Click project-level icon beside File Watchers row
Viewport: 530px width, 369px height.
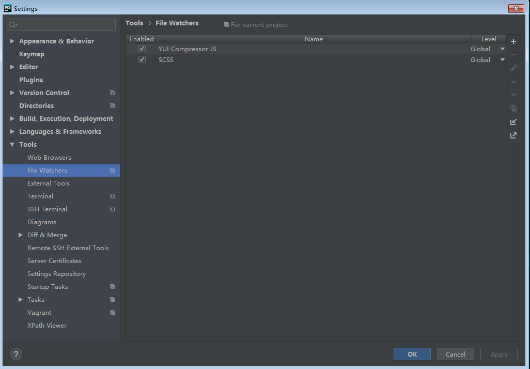(x=112, y=171)
